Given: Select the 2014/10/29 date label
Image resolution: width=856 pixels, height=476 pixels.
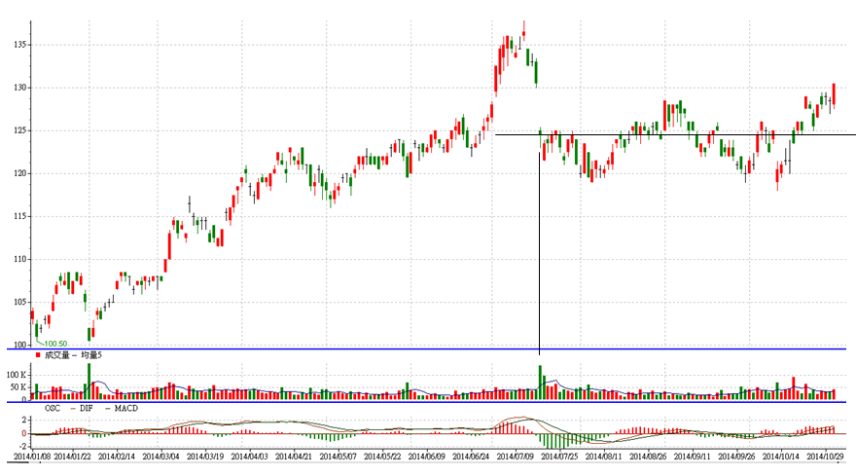Looking at the screenshot, I should [826, 457].
